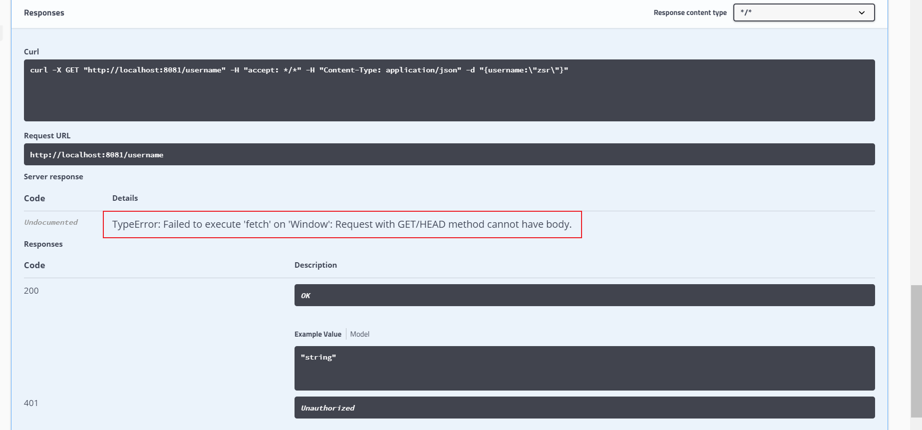This screenshot has width=922, height=430.
Task: Select the Description column header
Action: (x=315, y=265)
